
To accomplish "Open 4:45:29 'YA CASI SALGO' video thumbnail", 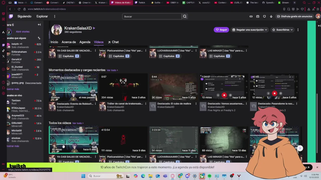I will click(x=73, y=139).
